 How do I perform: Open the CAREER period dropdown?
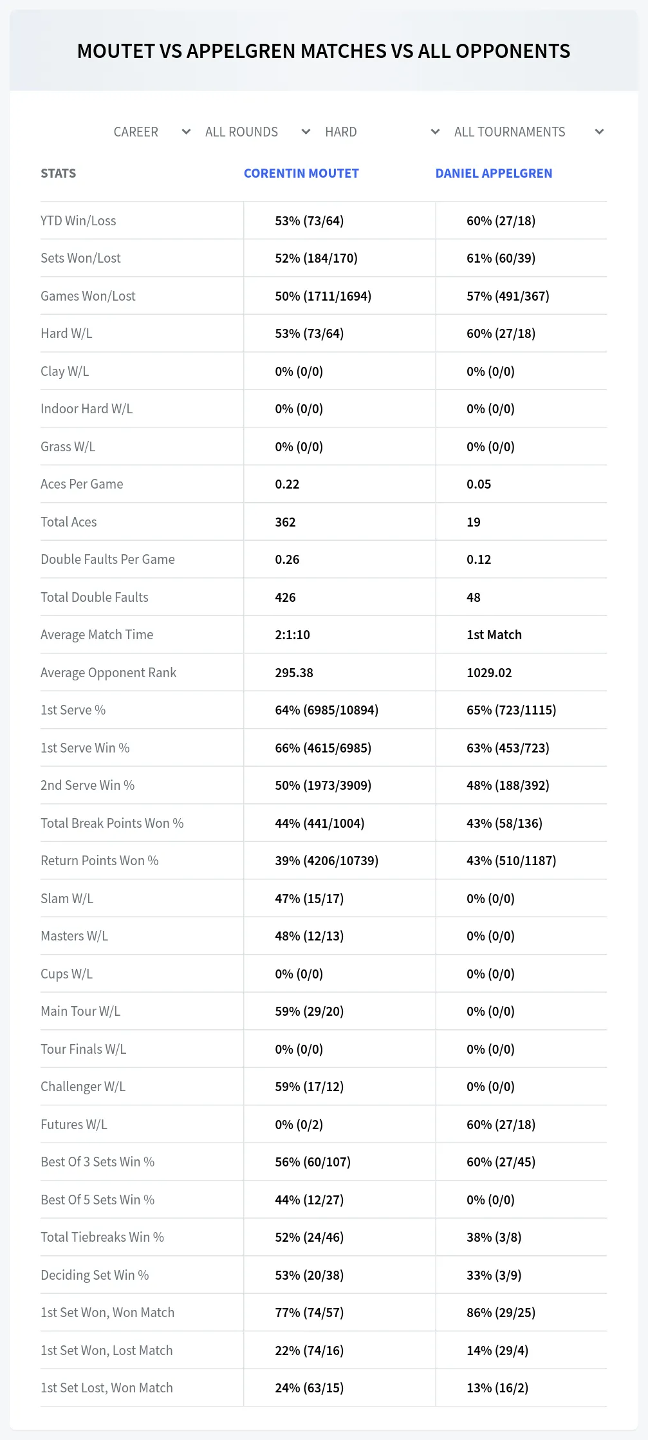click(152, 132)
